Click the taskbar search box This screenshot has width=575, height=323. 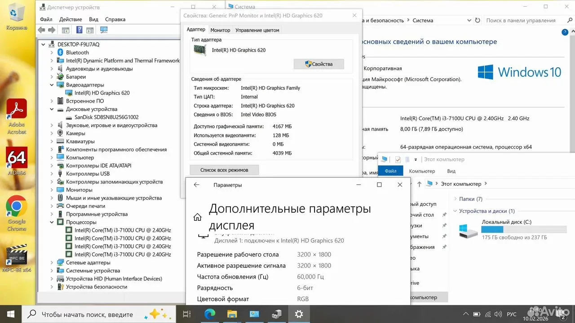coord(98,314)
